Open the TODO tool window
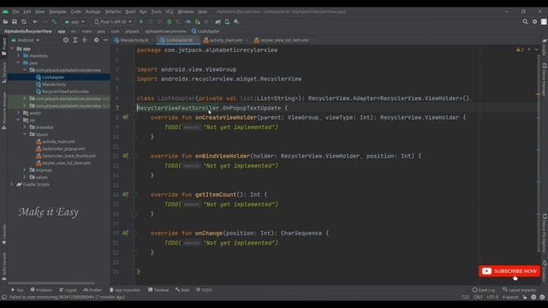Screen dimensions: 548x308 pyautogui.click(x=204, y=290)
